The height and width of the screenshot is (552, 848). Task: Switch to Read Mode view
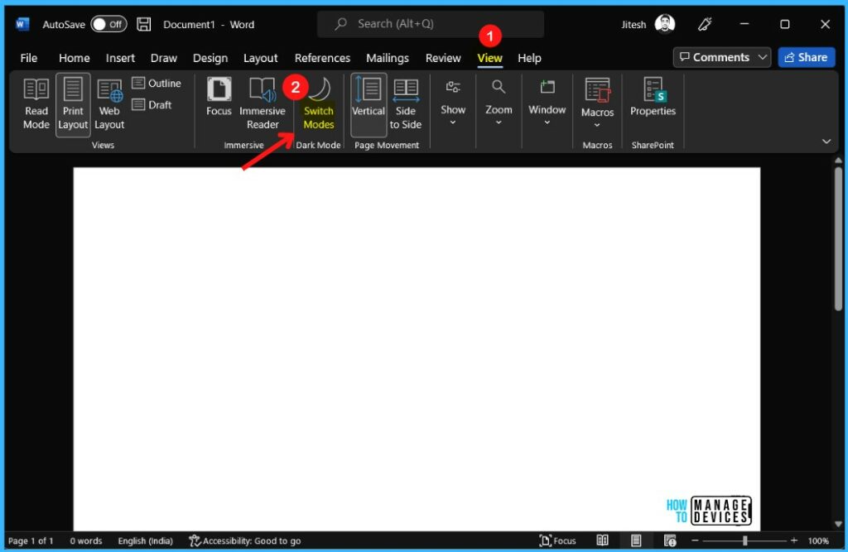(x=35, y=103)
